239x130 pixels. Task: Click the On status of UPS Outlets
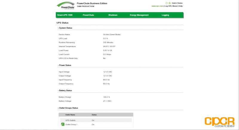[93, 120]
